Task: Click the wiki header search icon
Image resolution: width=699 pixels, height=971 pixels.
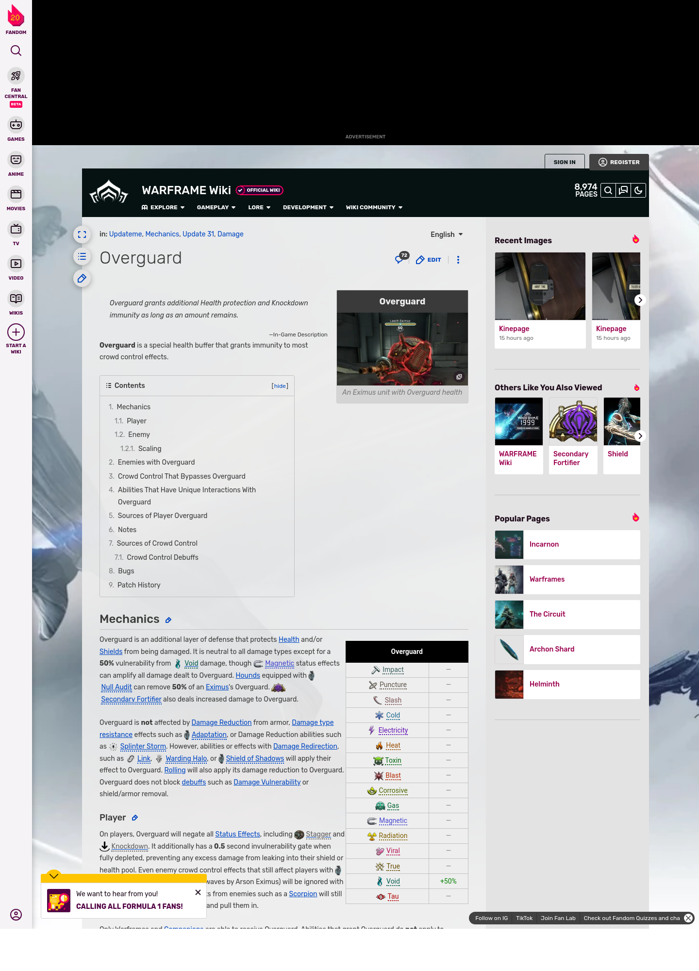Action: 608,190
